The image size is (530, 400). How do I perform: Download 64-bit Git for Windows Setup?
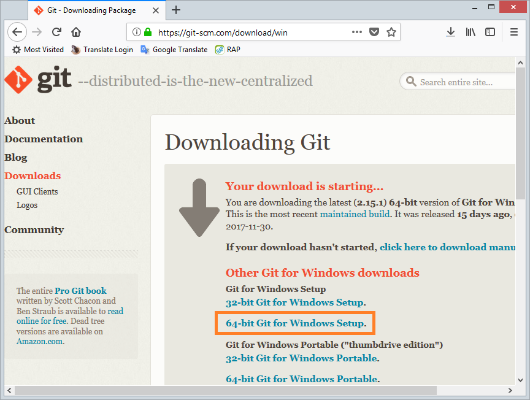(x=294, y=323)
